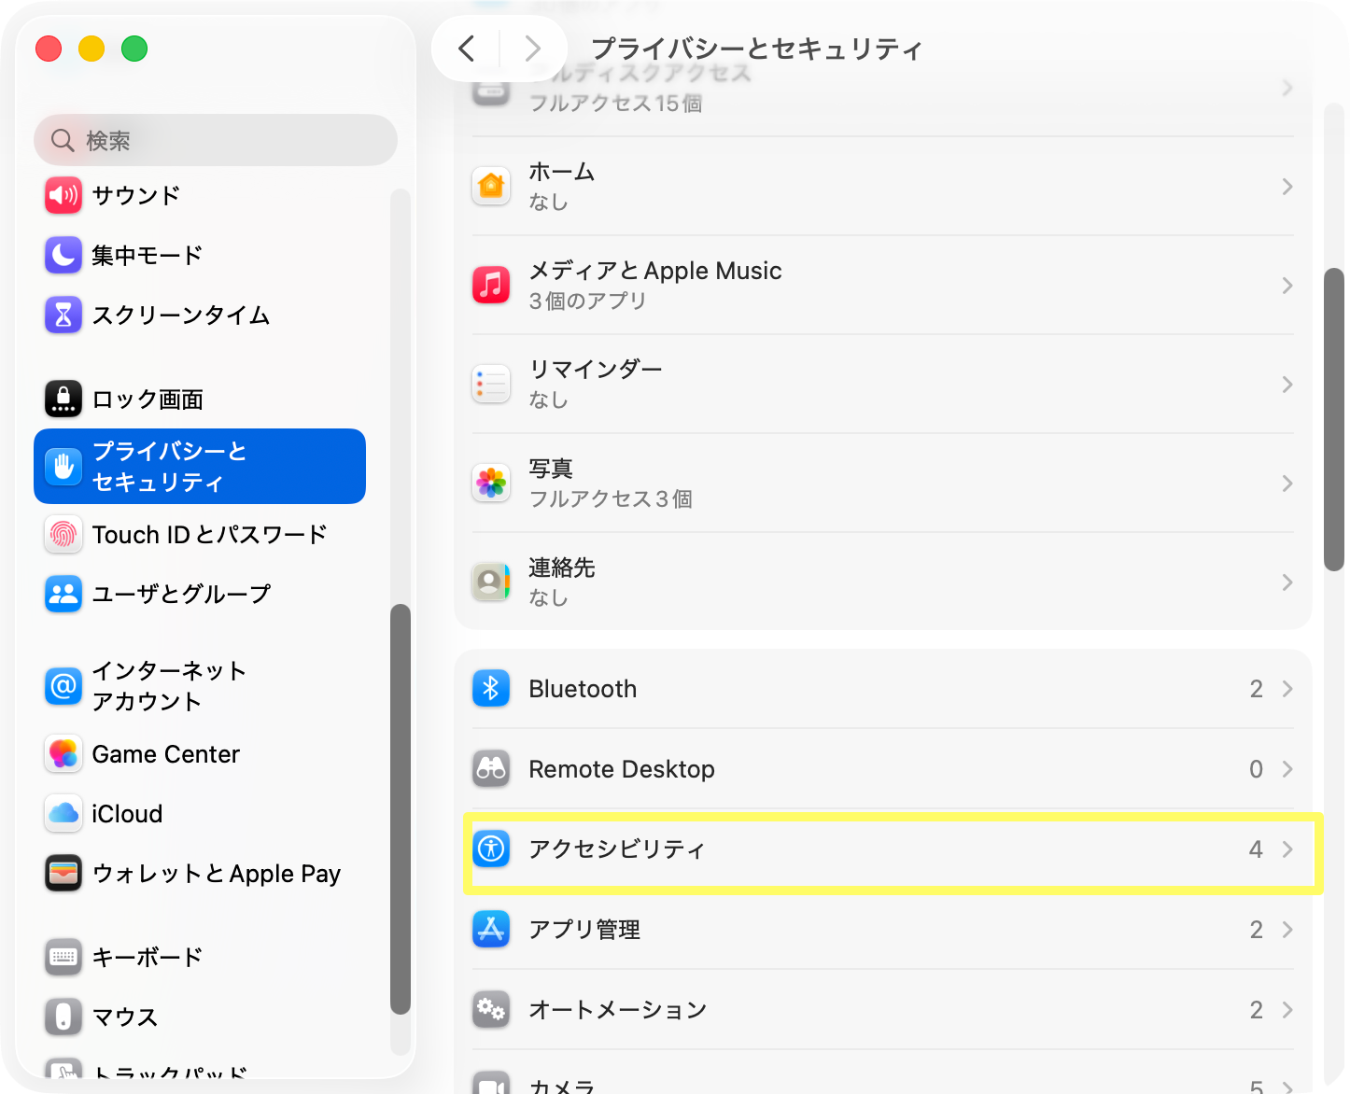
Task: Expand the Bluetooth row chevron
Action: pyautogui.click(x=1287, y=689)
